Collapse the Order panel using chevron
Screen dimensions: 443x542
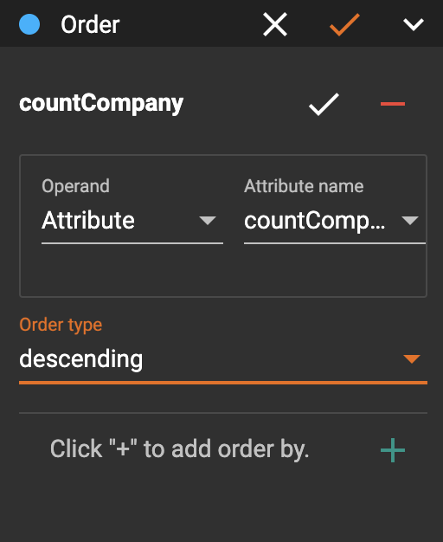tap(414, 24)
